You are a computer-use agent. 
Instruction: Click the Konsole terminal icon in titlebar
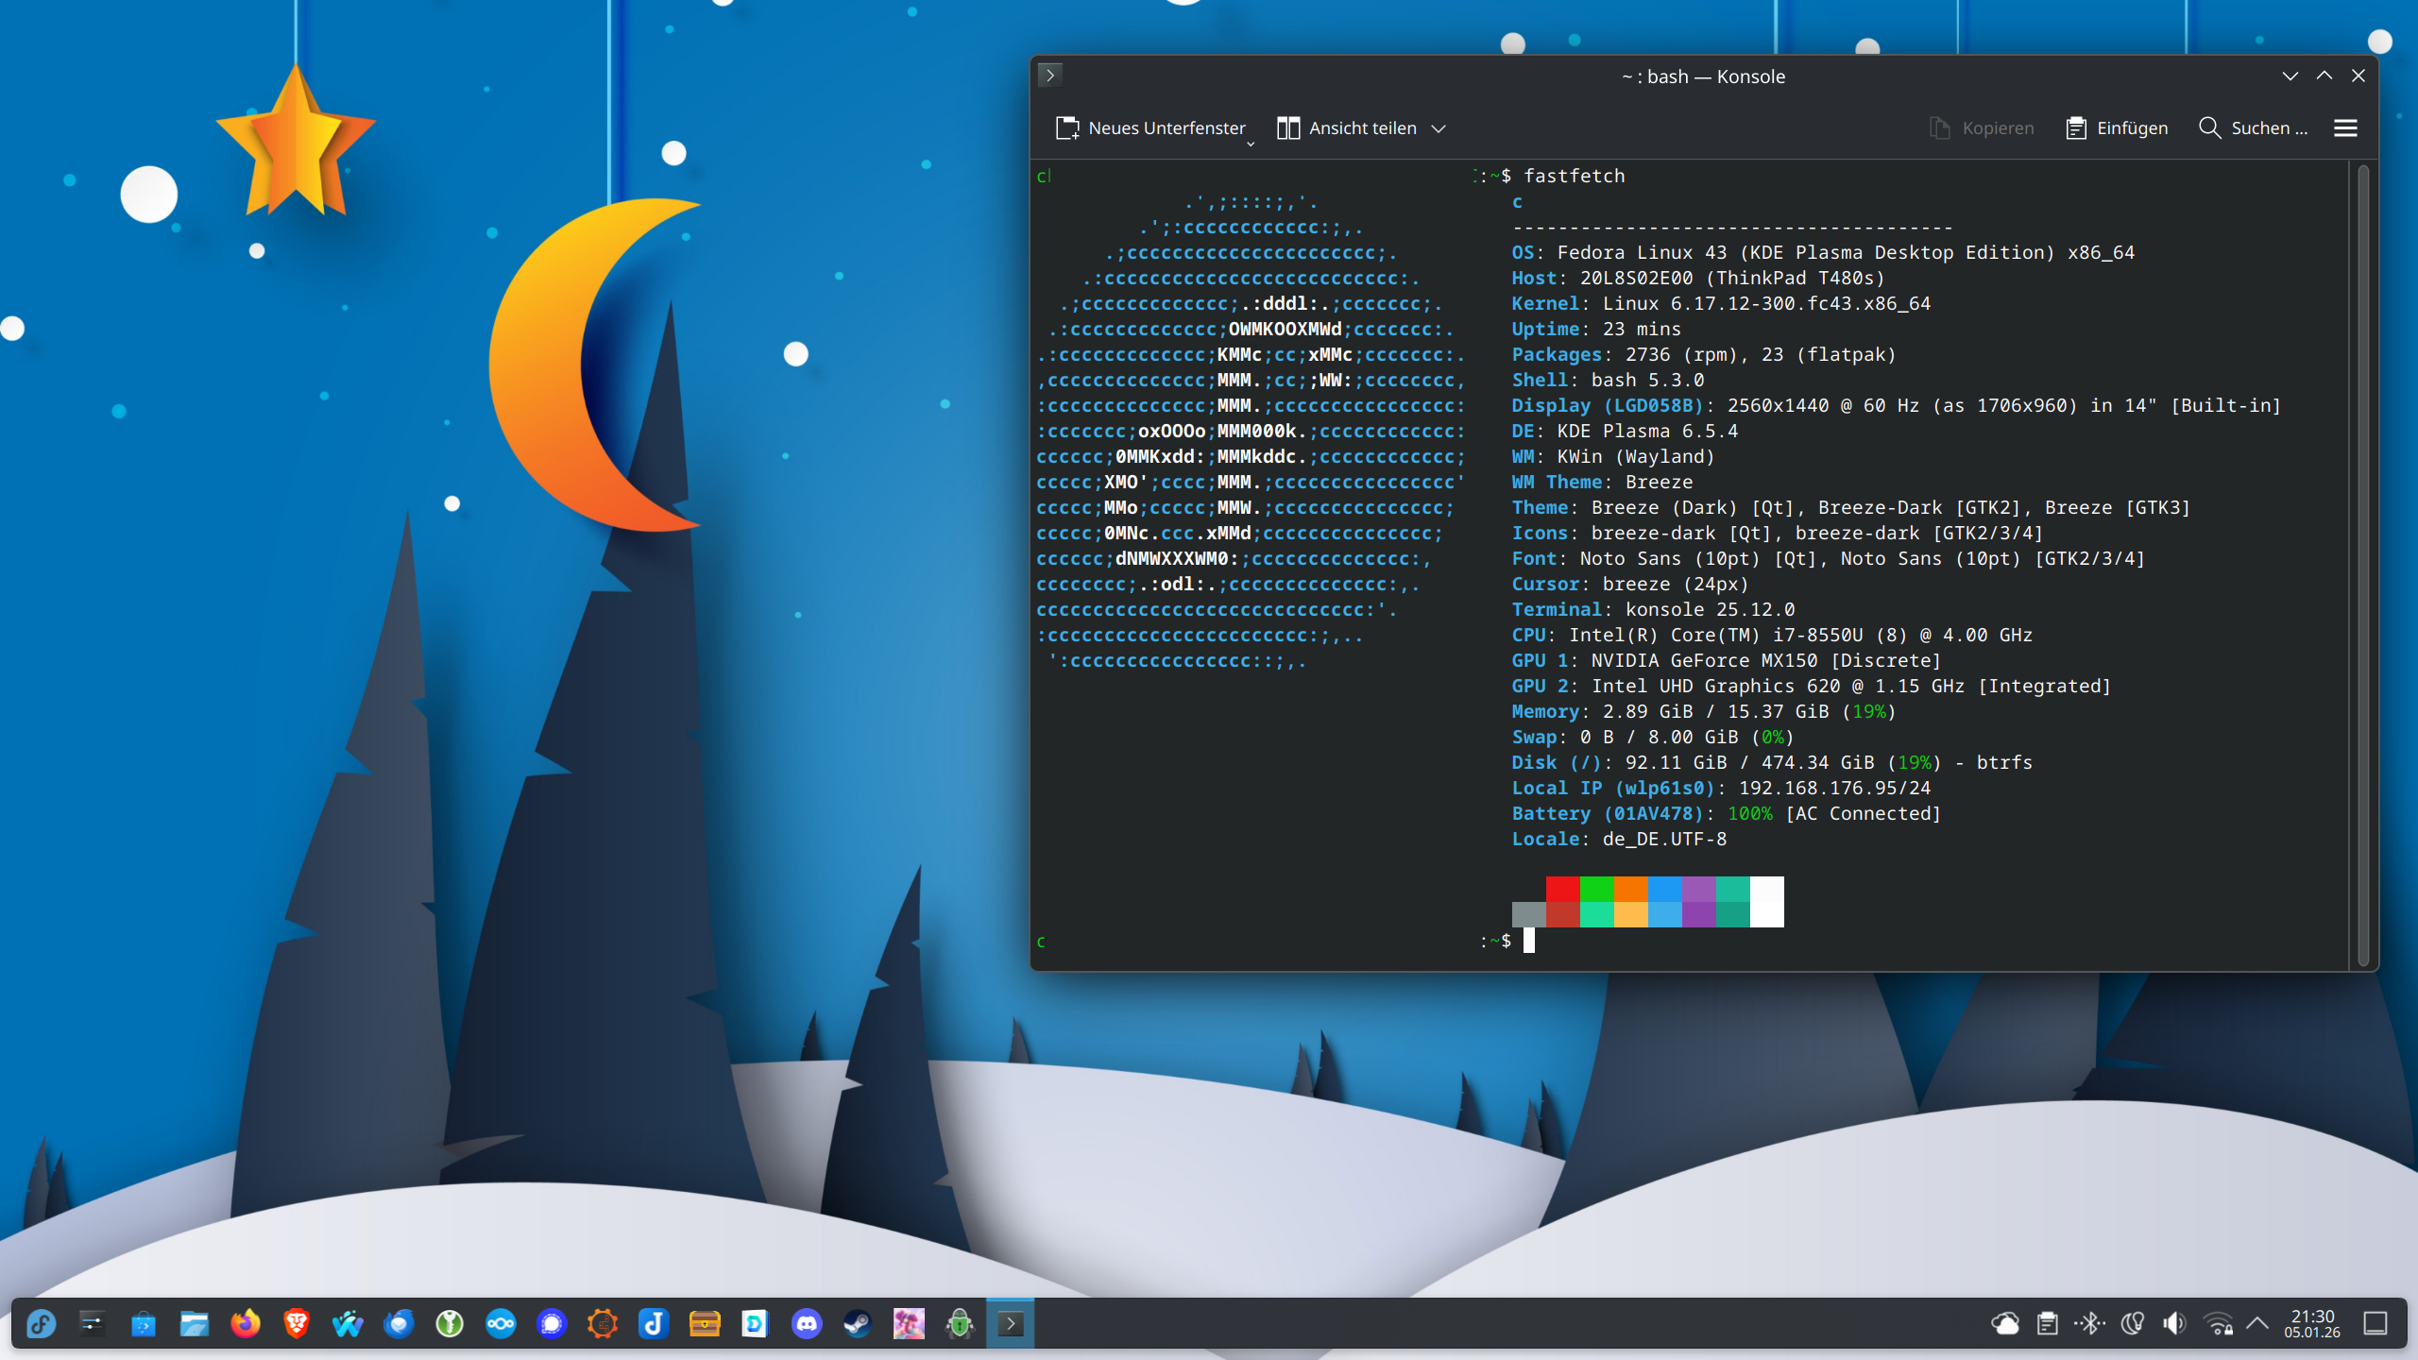(x=1050, y=76)
